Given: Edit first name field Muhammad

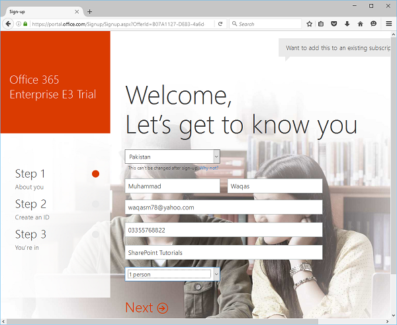Looking at the screenshot, I should tap(173, 186).
